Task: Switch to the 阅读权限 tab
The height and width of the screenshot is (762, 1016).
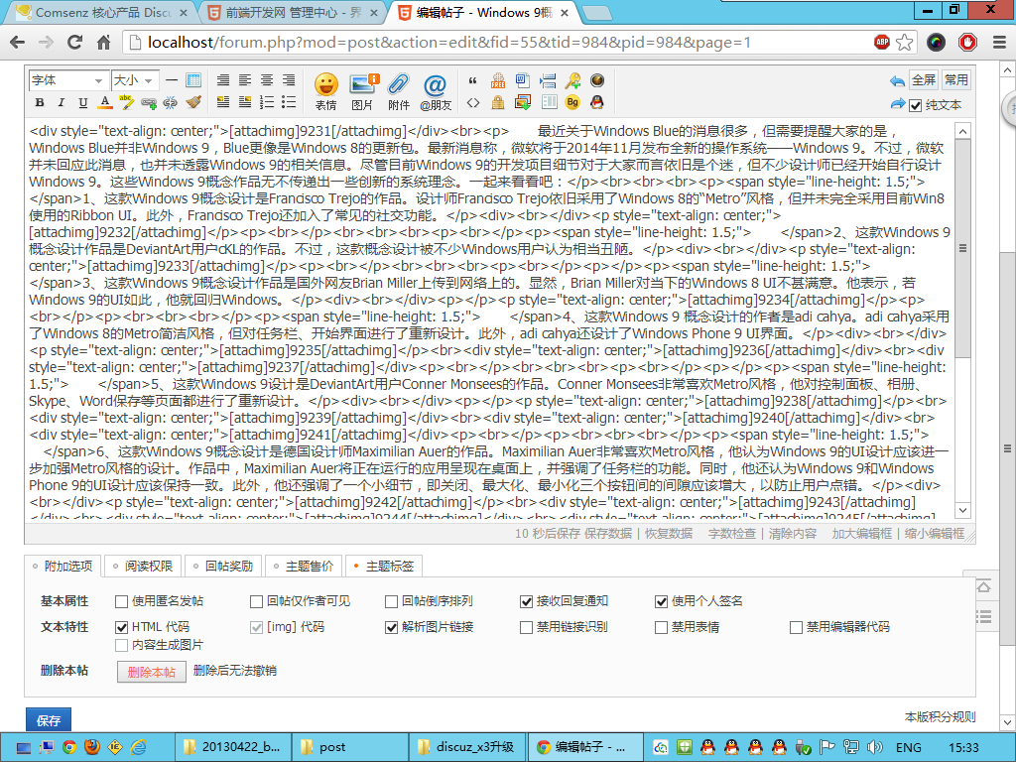Action: click(143, 567)
